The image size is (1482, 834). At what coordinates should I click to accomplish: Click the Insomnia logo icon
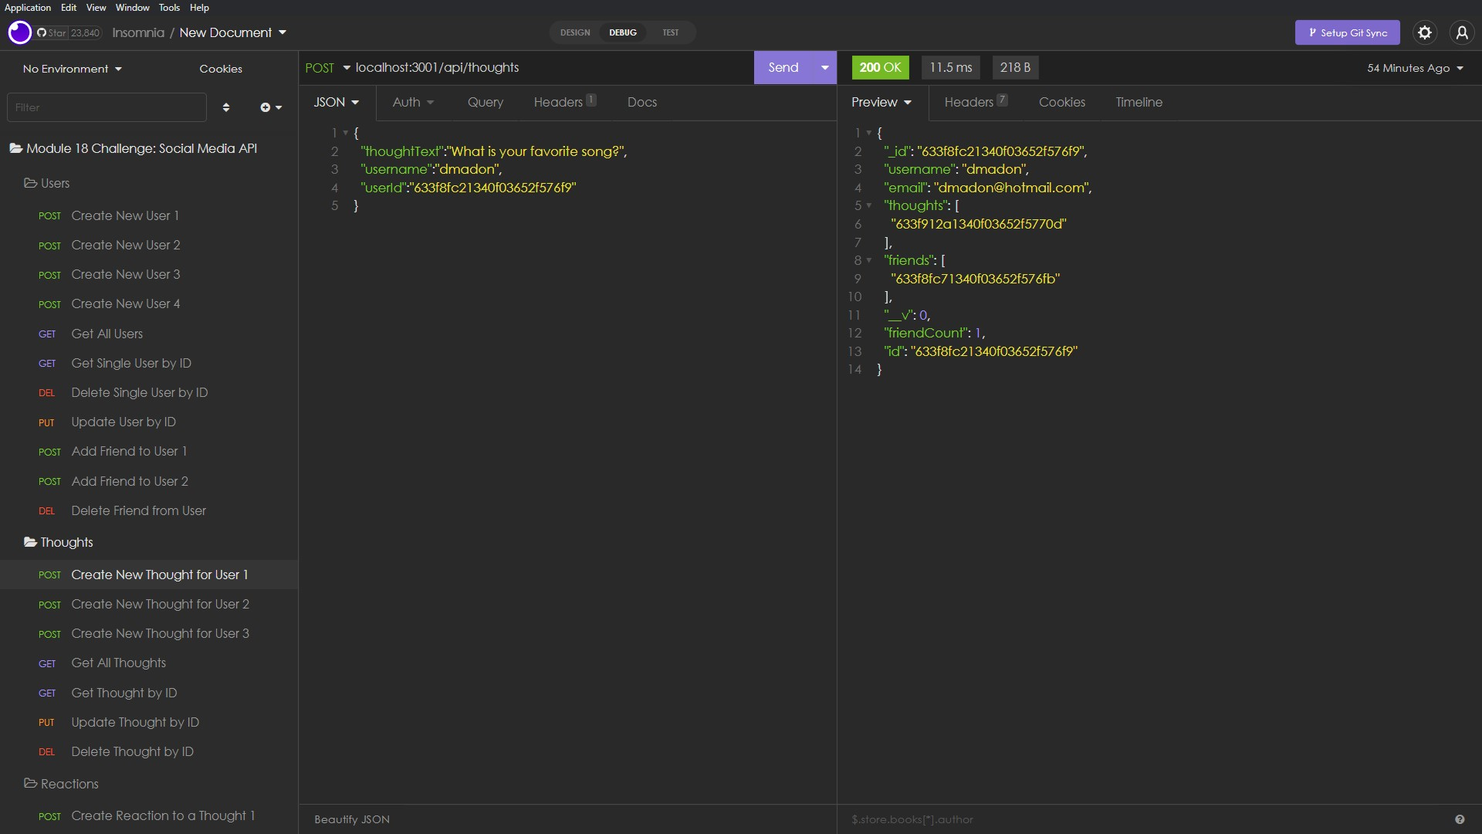tap(19, 32)
